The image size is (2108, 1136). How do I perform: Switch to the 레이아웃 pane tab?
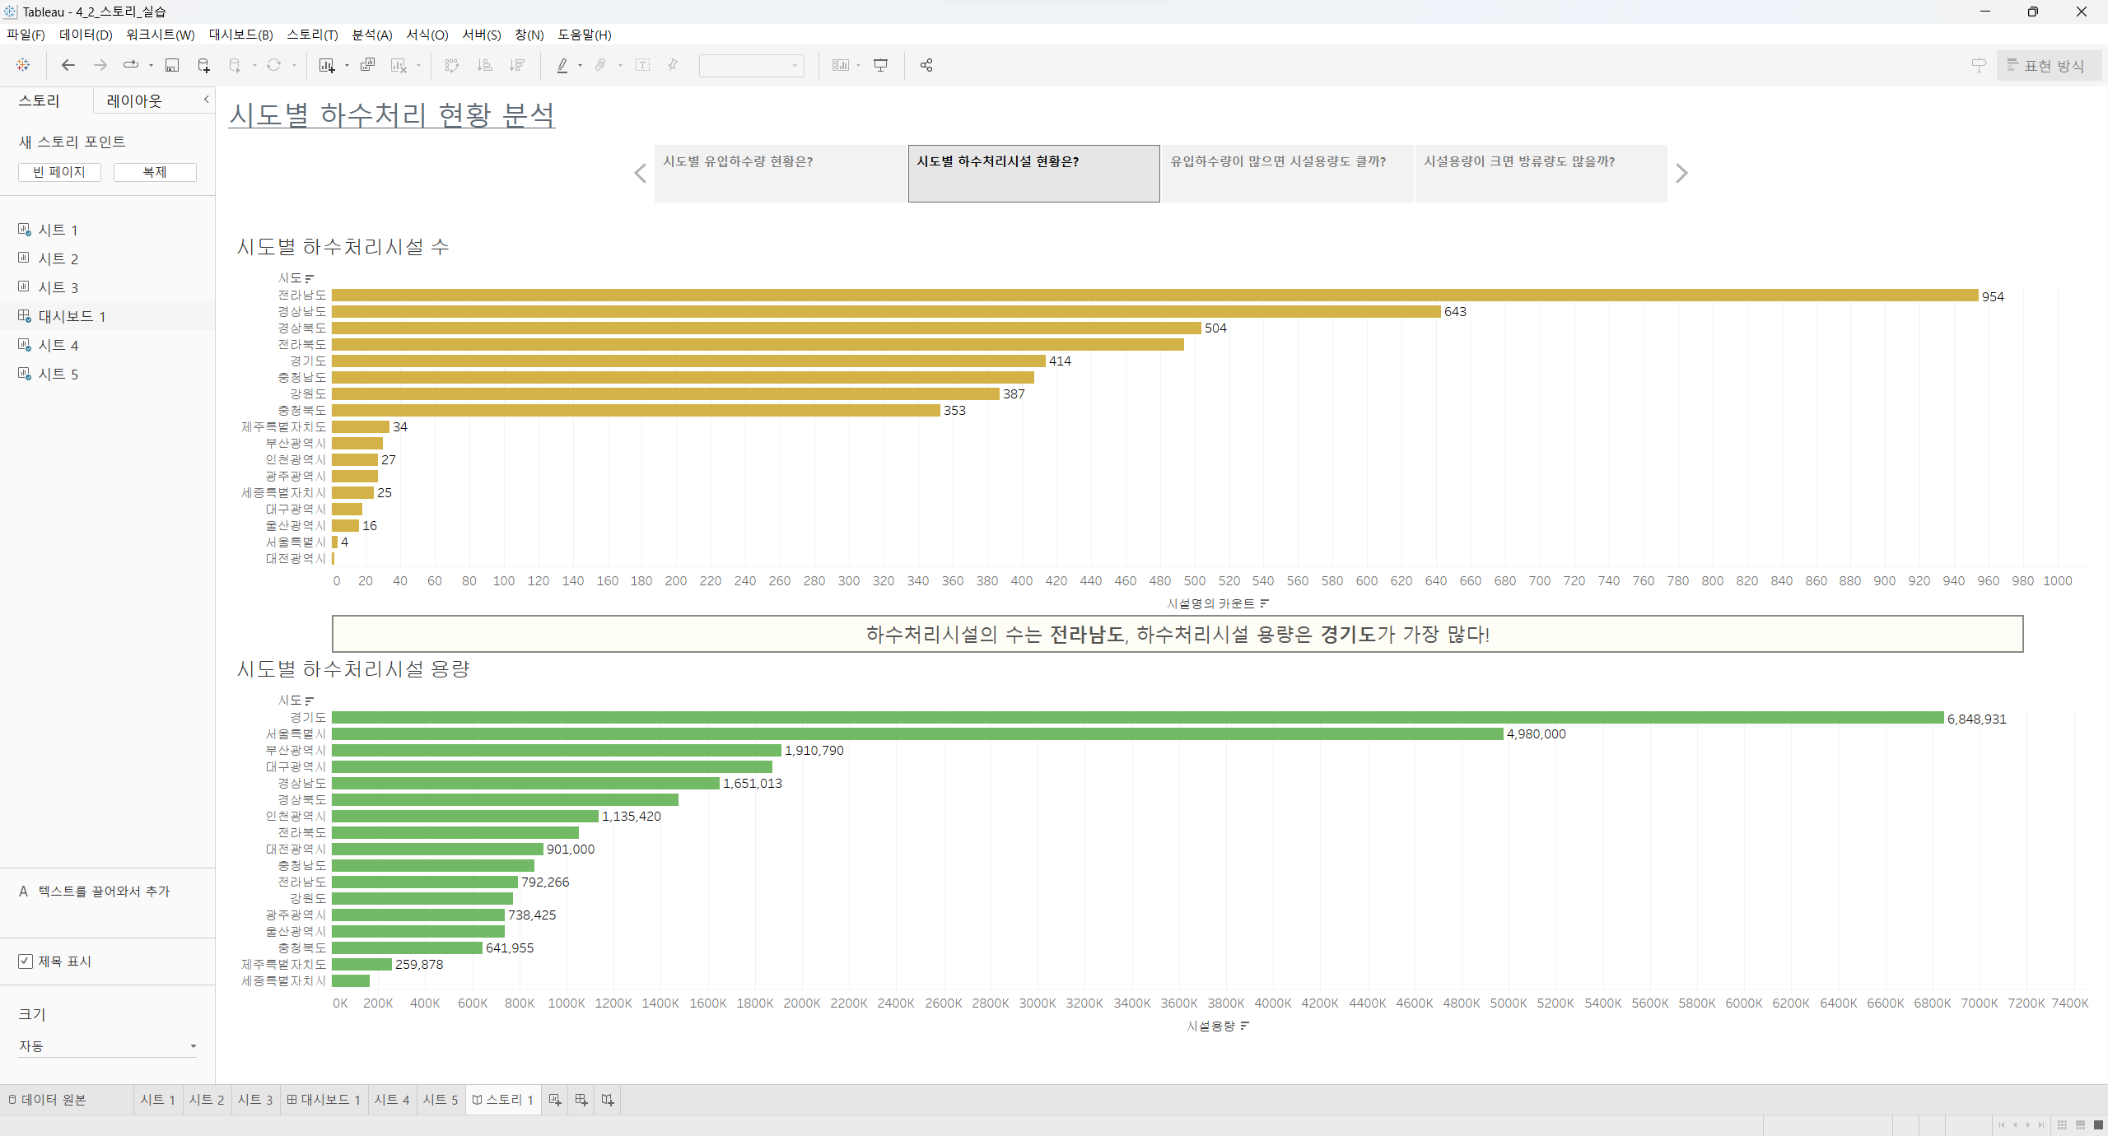point(134,100)
